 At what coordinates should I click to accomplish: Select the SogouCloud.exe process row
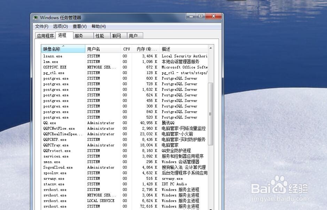click(104, 167)
